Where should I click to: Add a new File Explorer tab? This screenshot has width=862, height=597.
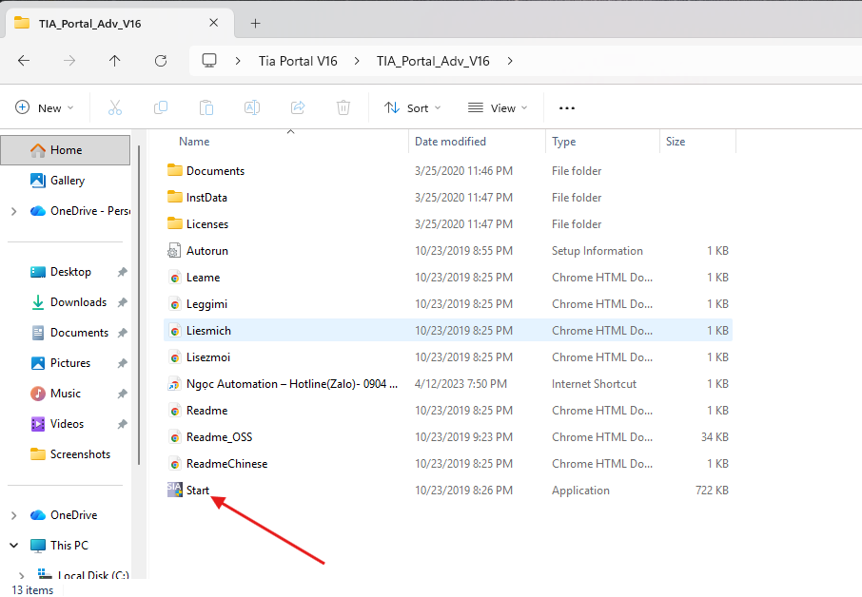[255, 23]
